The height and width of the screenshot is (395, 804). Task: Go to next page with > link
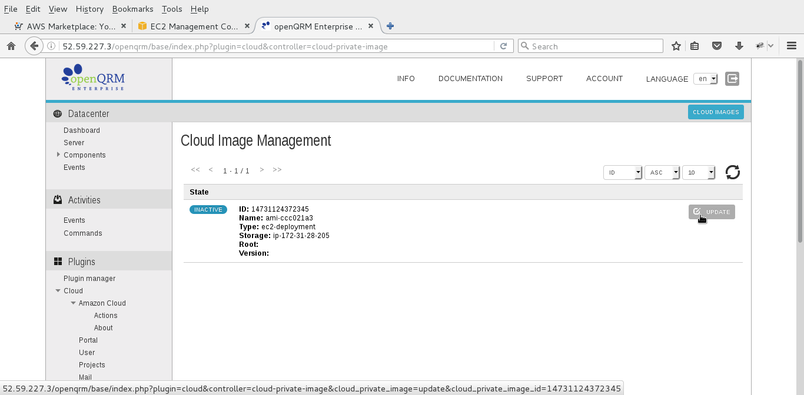point(262,169)
